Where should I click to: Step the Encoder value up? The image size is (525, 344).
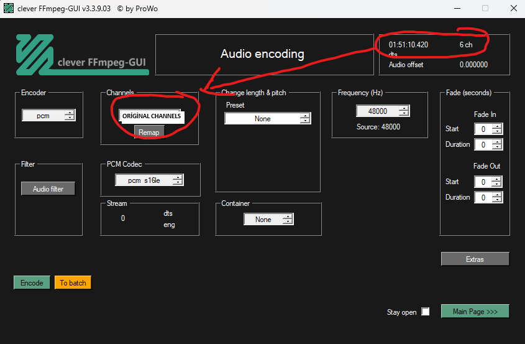(x=70, y=113)
